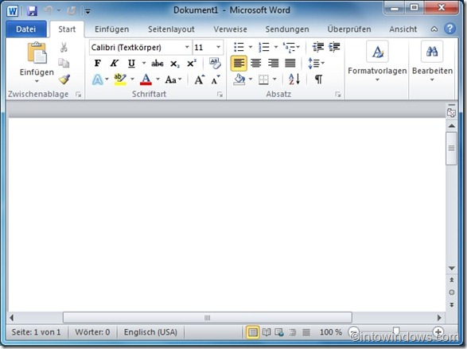Expand Zwischenablage dialog launcher
This screenshot has width=467, height=349.
click(78, 95)
